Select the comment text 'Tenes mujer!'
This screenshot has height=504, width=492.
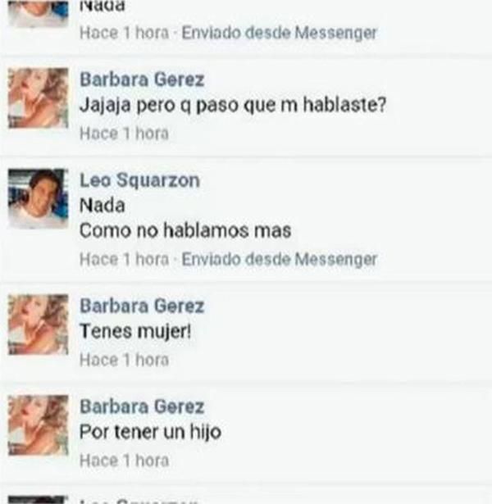click(x=135, y=331)
